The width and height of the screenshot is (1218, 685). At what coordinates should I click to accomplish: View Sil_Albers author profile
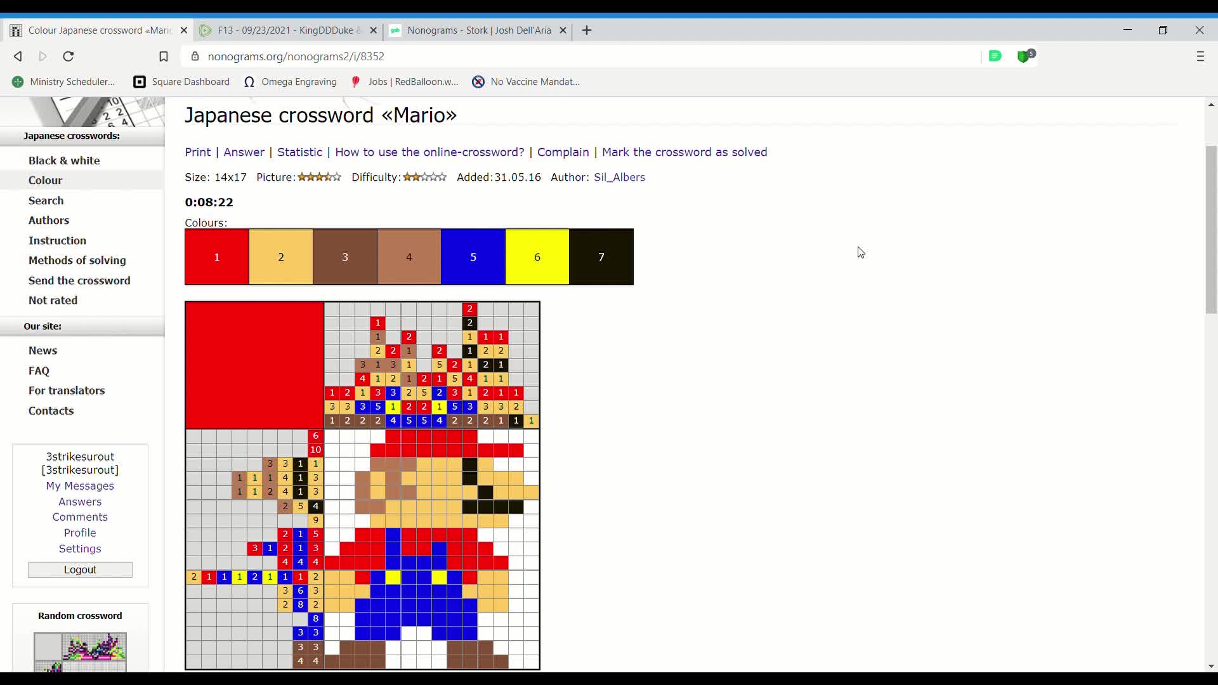tap(619, 177)
